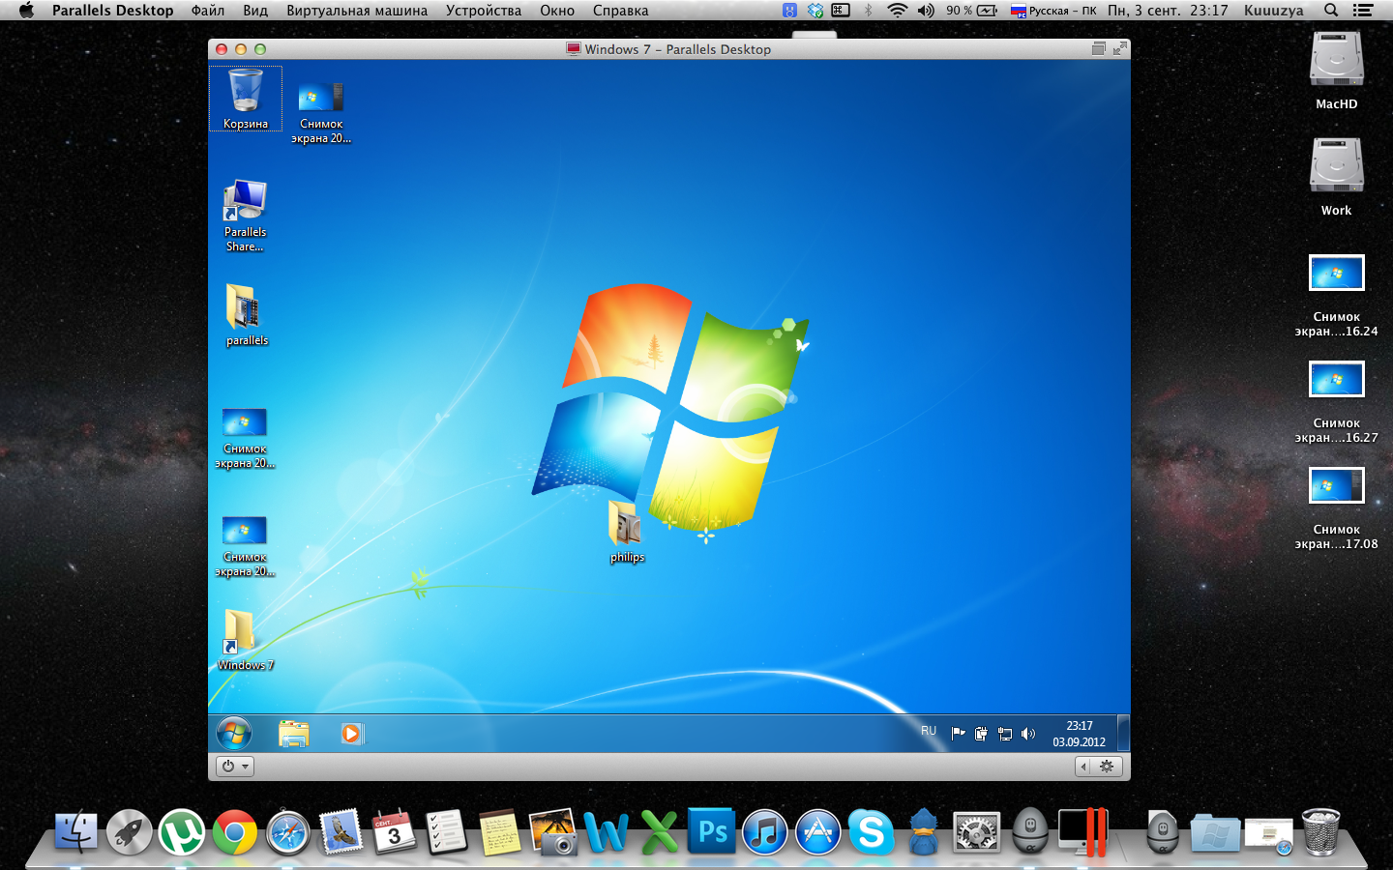The width and height of the screenshot is (1393, 870).
Task: Select the Work drive on Mac desktop
Action: pos(1337,176)
